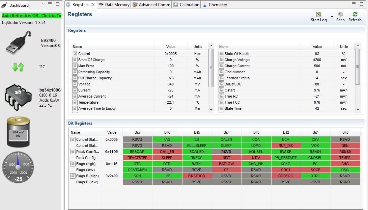
Task: Click down arrow of right registers scrollbar
Action: [x=358, y=110]
